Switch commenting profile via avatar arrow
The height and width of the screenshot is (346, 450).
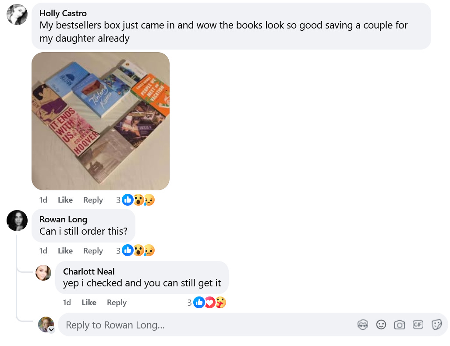click(x=51, y=329)
